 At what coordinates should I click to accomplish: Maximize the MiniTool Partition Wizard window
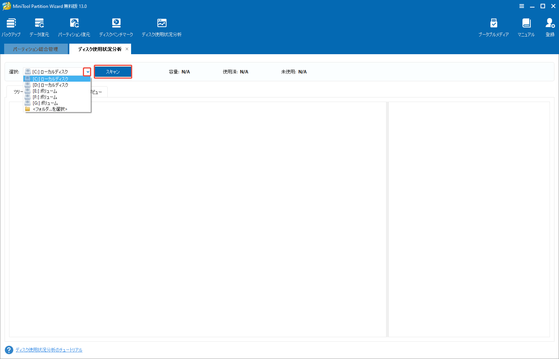click(x=543, y=6)
